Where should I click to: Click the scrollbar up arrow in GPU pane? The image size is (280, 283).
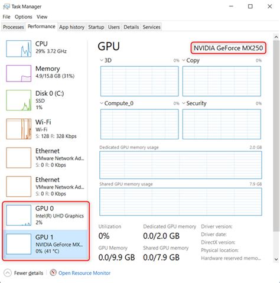click(276, 37)
